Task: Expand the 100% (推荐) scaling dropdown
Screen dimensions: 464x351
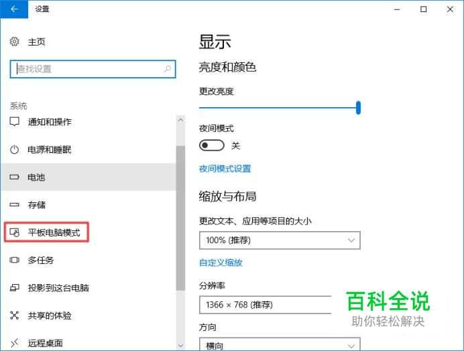Action: click(280, 240)
